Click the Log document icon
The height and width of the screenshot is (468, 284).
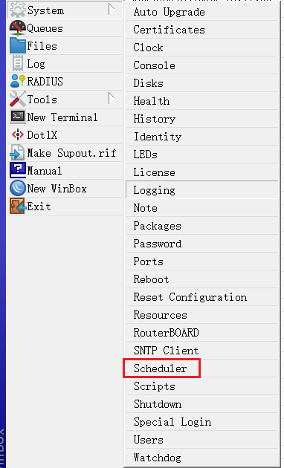(x=18, y=64)
